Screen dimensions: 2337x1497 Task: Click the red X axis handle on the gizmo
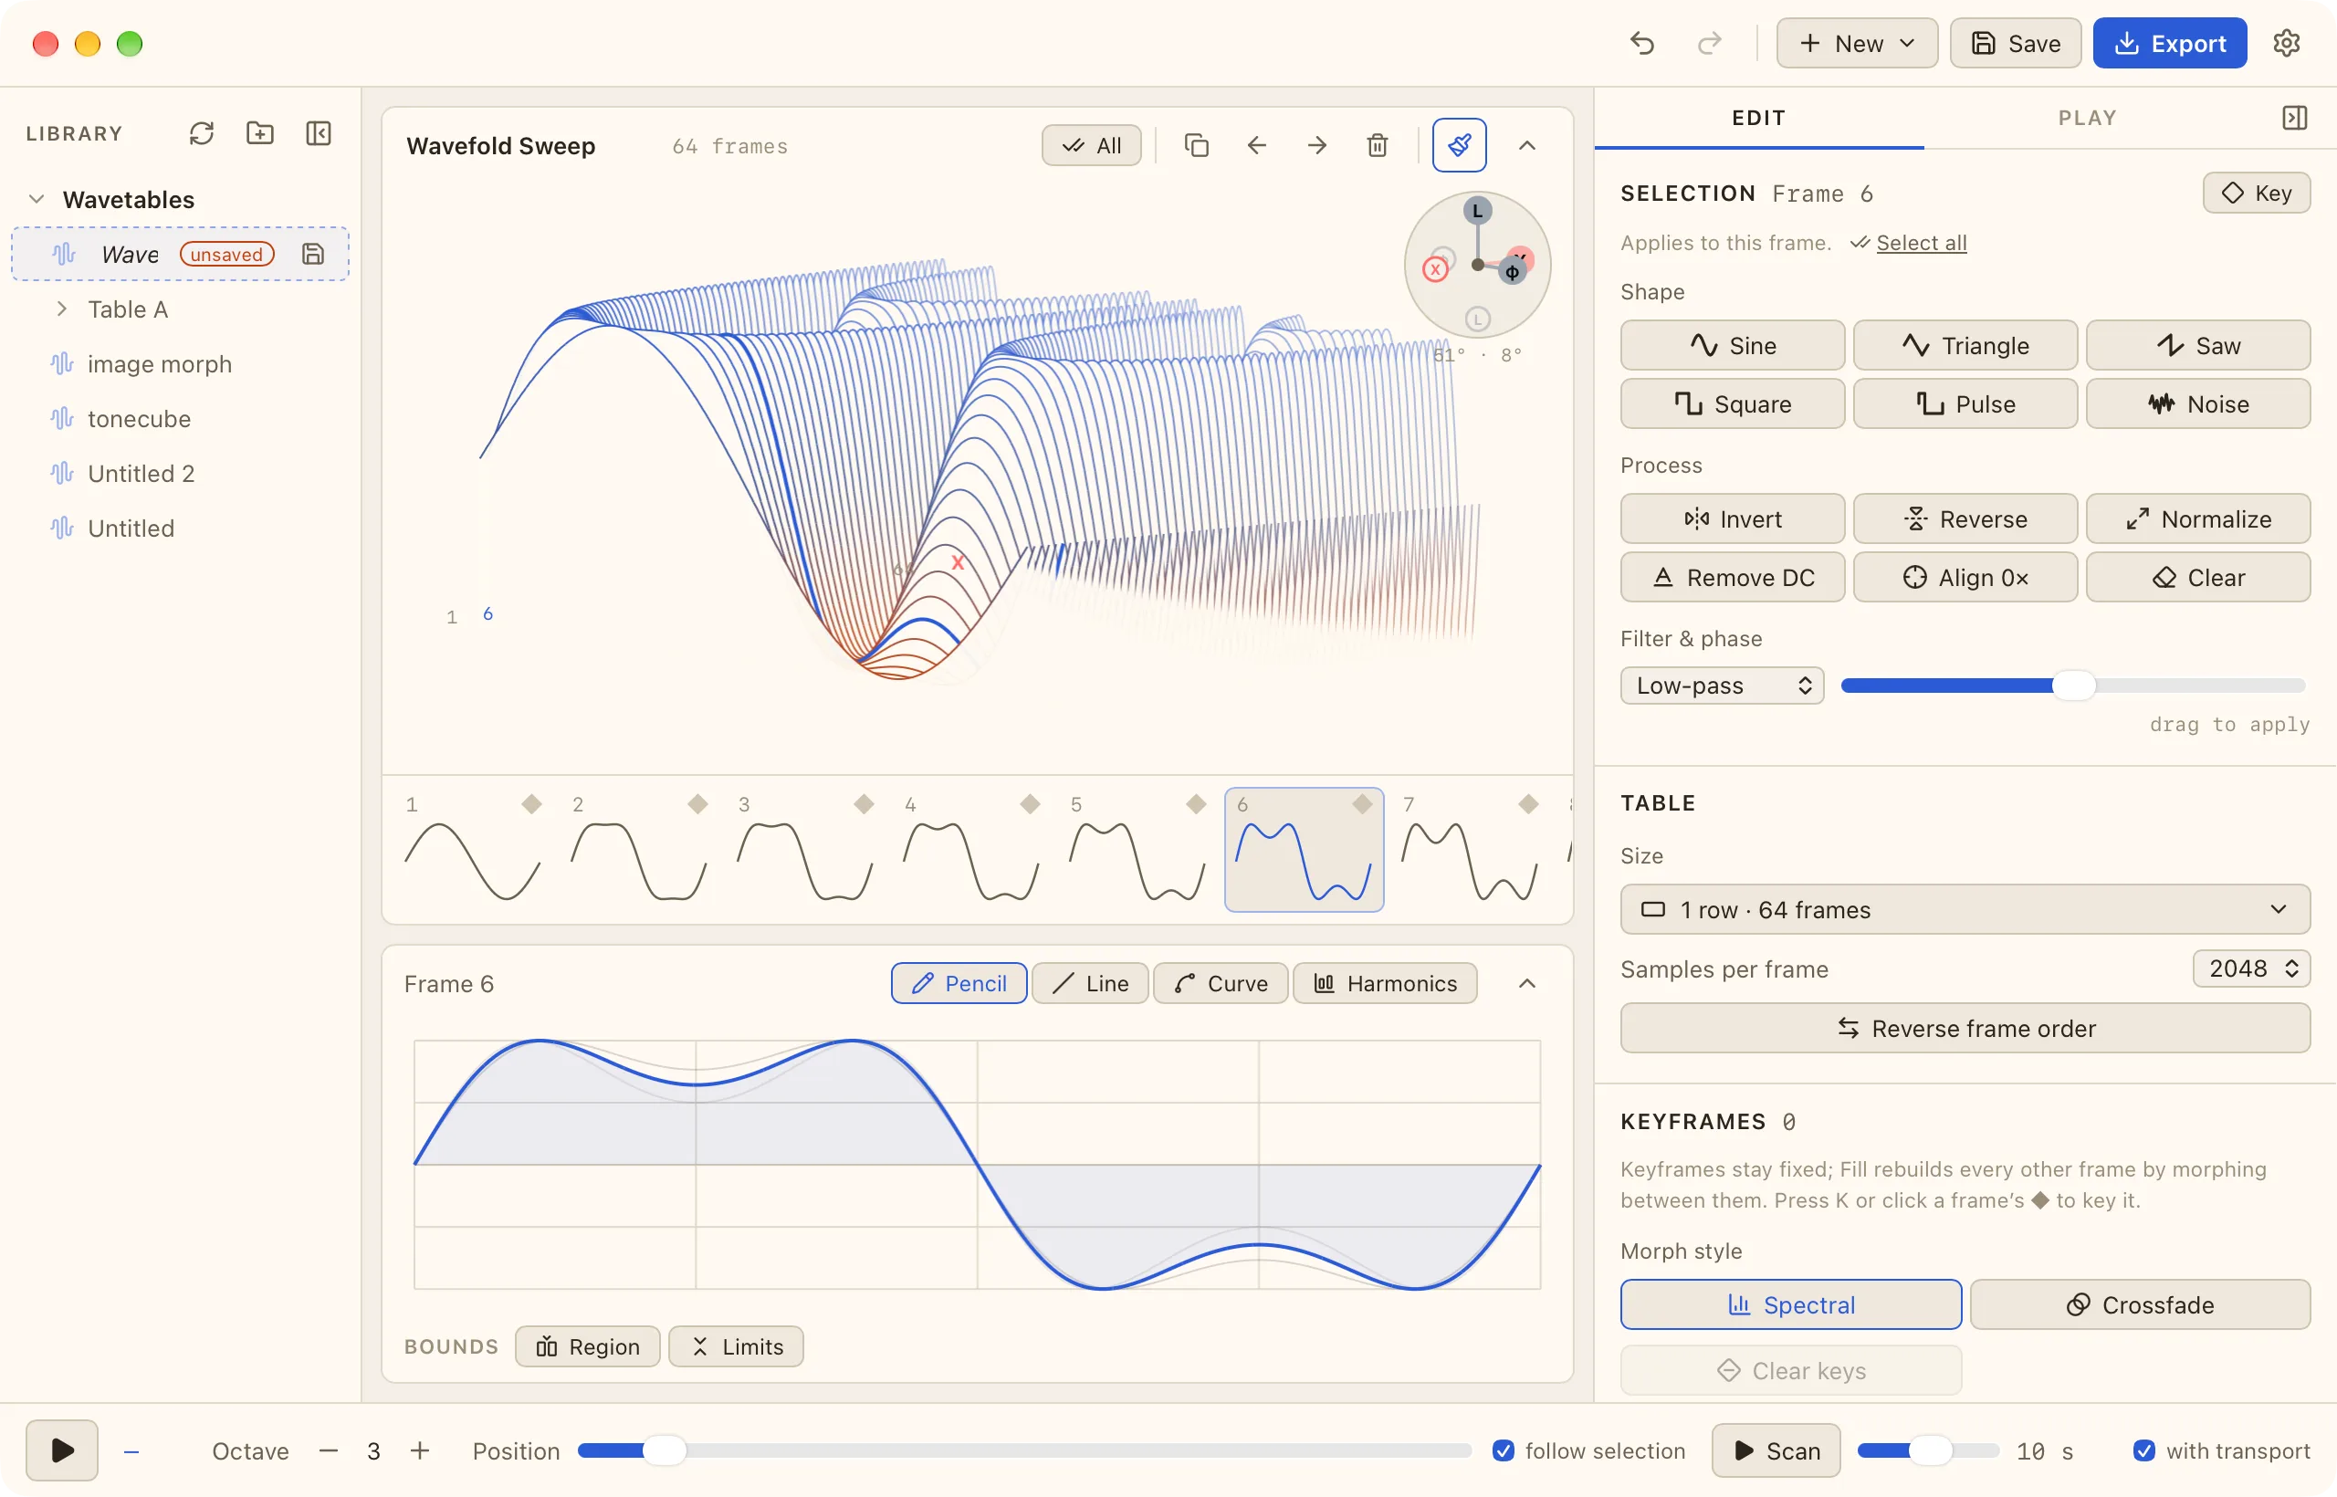1435,269
